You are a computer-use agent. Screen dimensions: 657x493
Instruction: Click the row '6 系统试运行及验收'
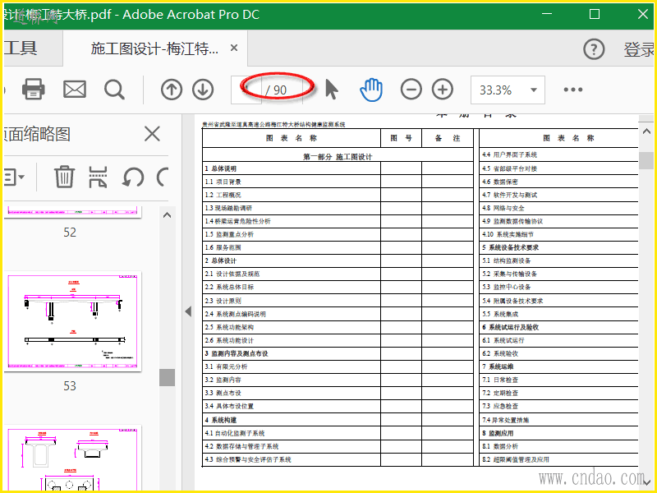click(559, 327)
